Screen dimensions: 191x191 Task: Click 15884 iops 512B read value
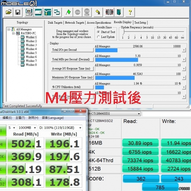140,169
